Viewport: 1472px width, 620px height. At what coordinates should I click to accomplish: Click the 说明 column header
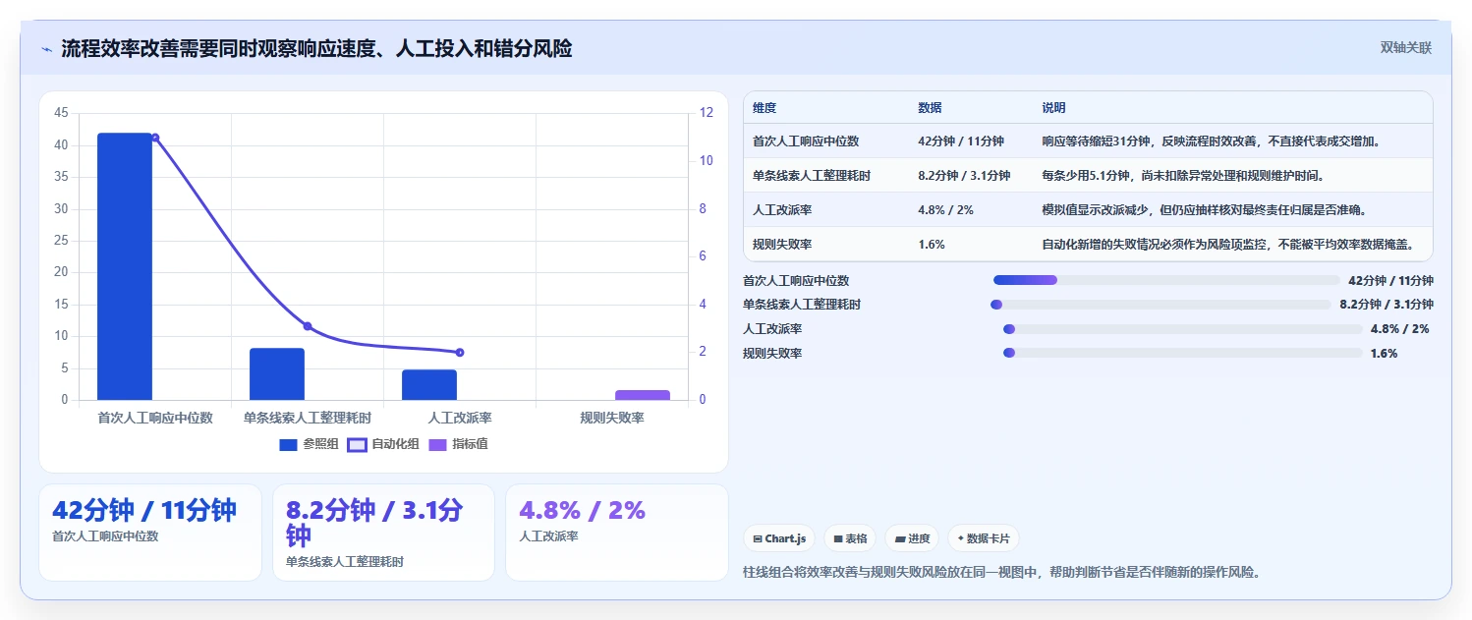pyautogui.click(x=1053, y=108)
